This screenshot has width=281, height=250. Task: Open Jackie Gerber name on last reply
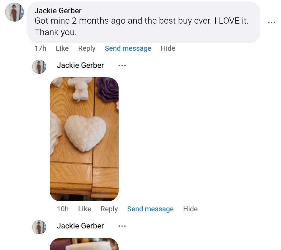point(80,226)
